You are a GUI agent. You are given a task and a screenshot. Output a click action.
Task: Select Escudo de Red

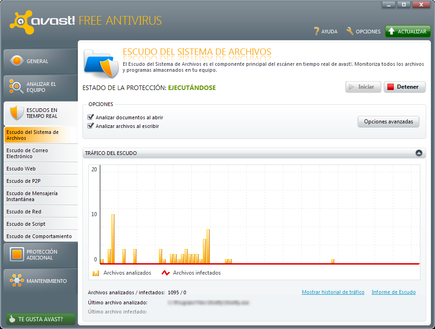tap(41, 211)
